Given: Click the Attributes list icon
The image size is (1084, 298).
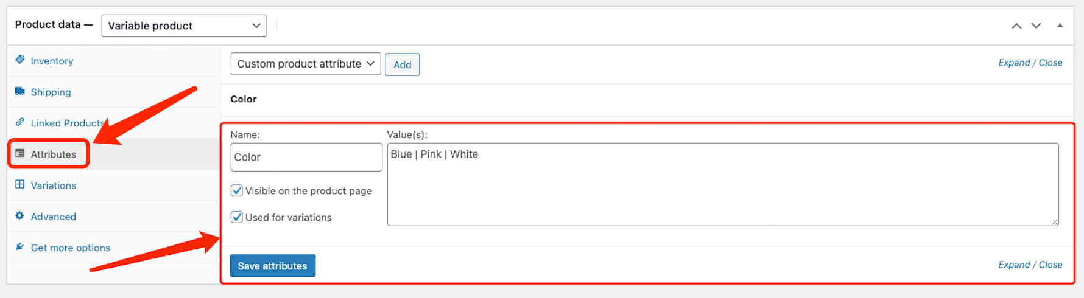Looking at the screenshot, I should (x=20, y=153).
